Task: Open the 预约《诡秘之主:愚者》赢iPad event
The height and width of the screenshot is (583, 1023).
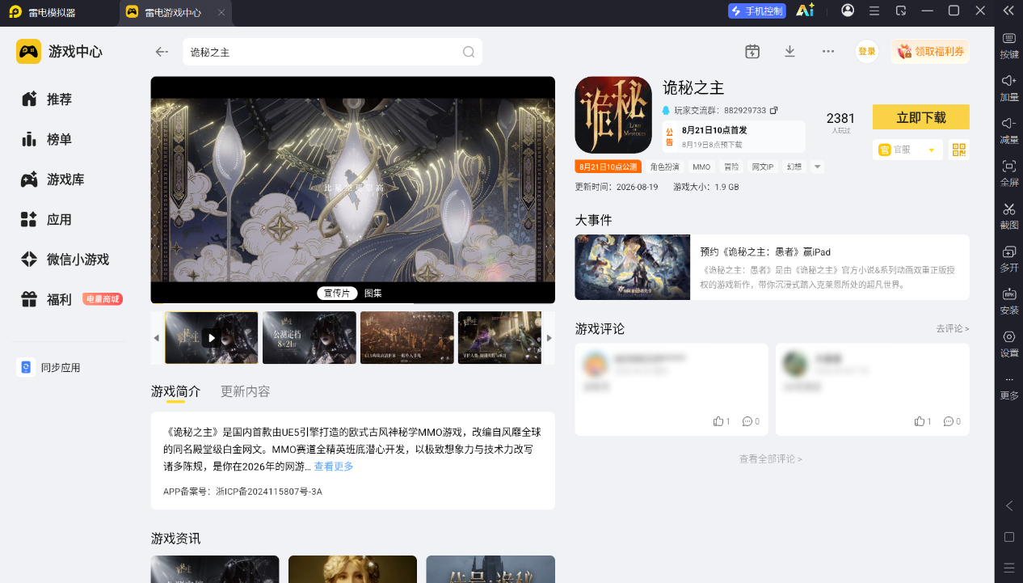Action: [772, 268]
